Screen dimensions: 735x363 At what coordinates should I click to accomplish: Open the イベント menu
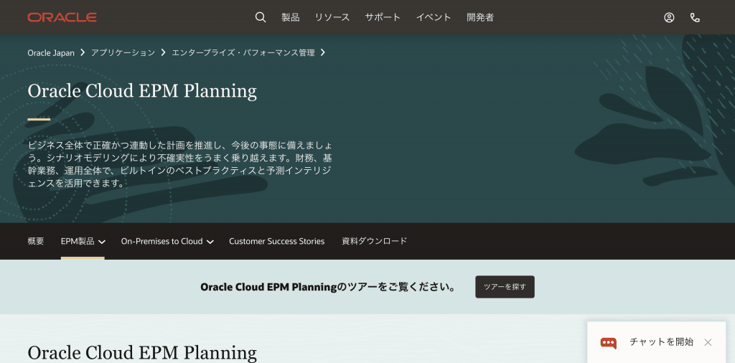coord(434,17)
